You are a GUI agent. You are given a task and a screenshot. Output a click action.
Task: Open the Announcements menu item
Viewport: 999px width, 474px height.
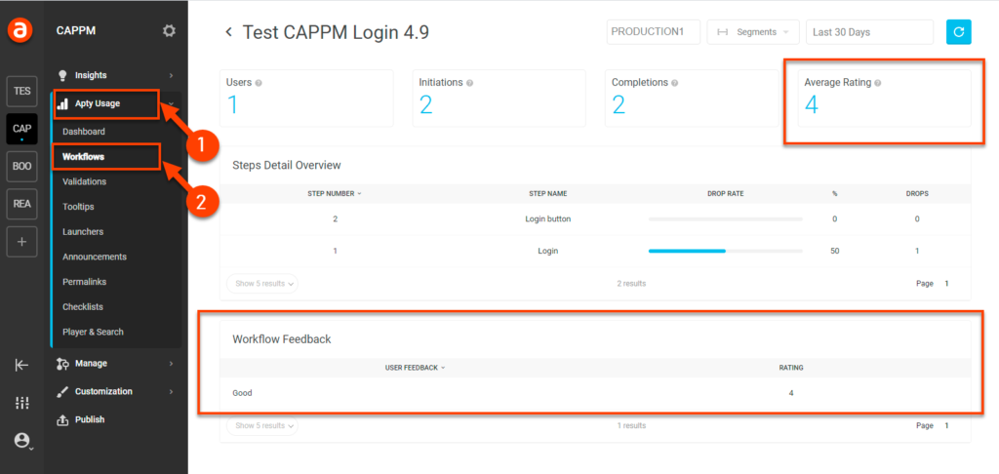(x=95, y=257)
